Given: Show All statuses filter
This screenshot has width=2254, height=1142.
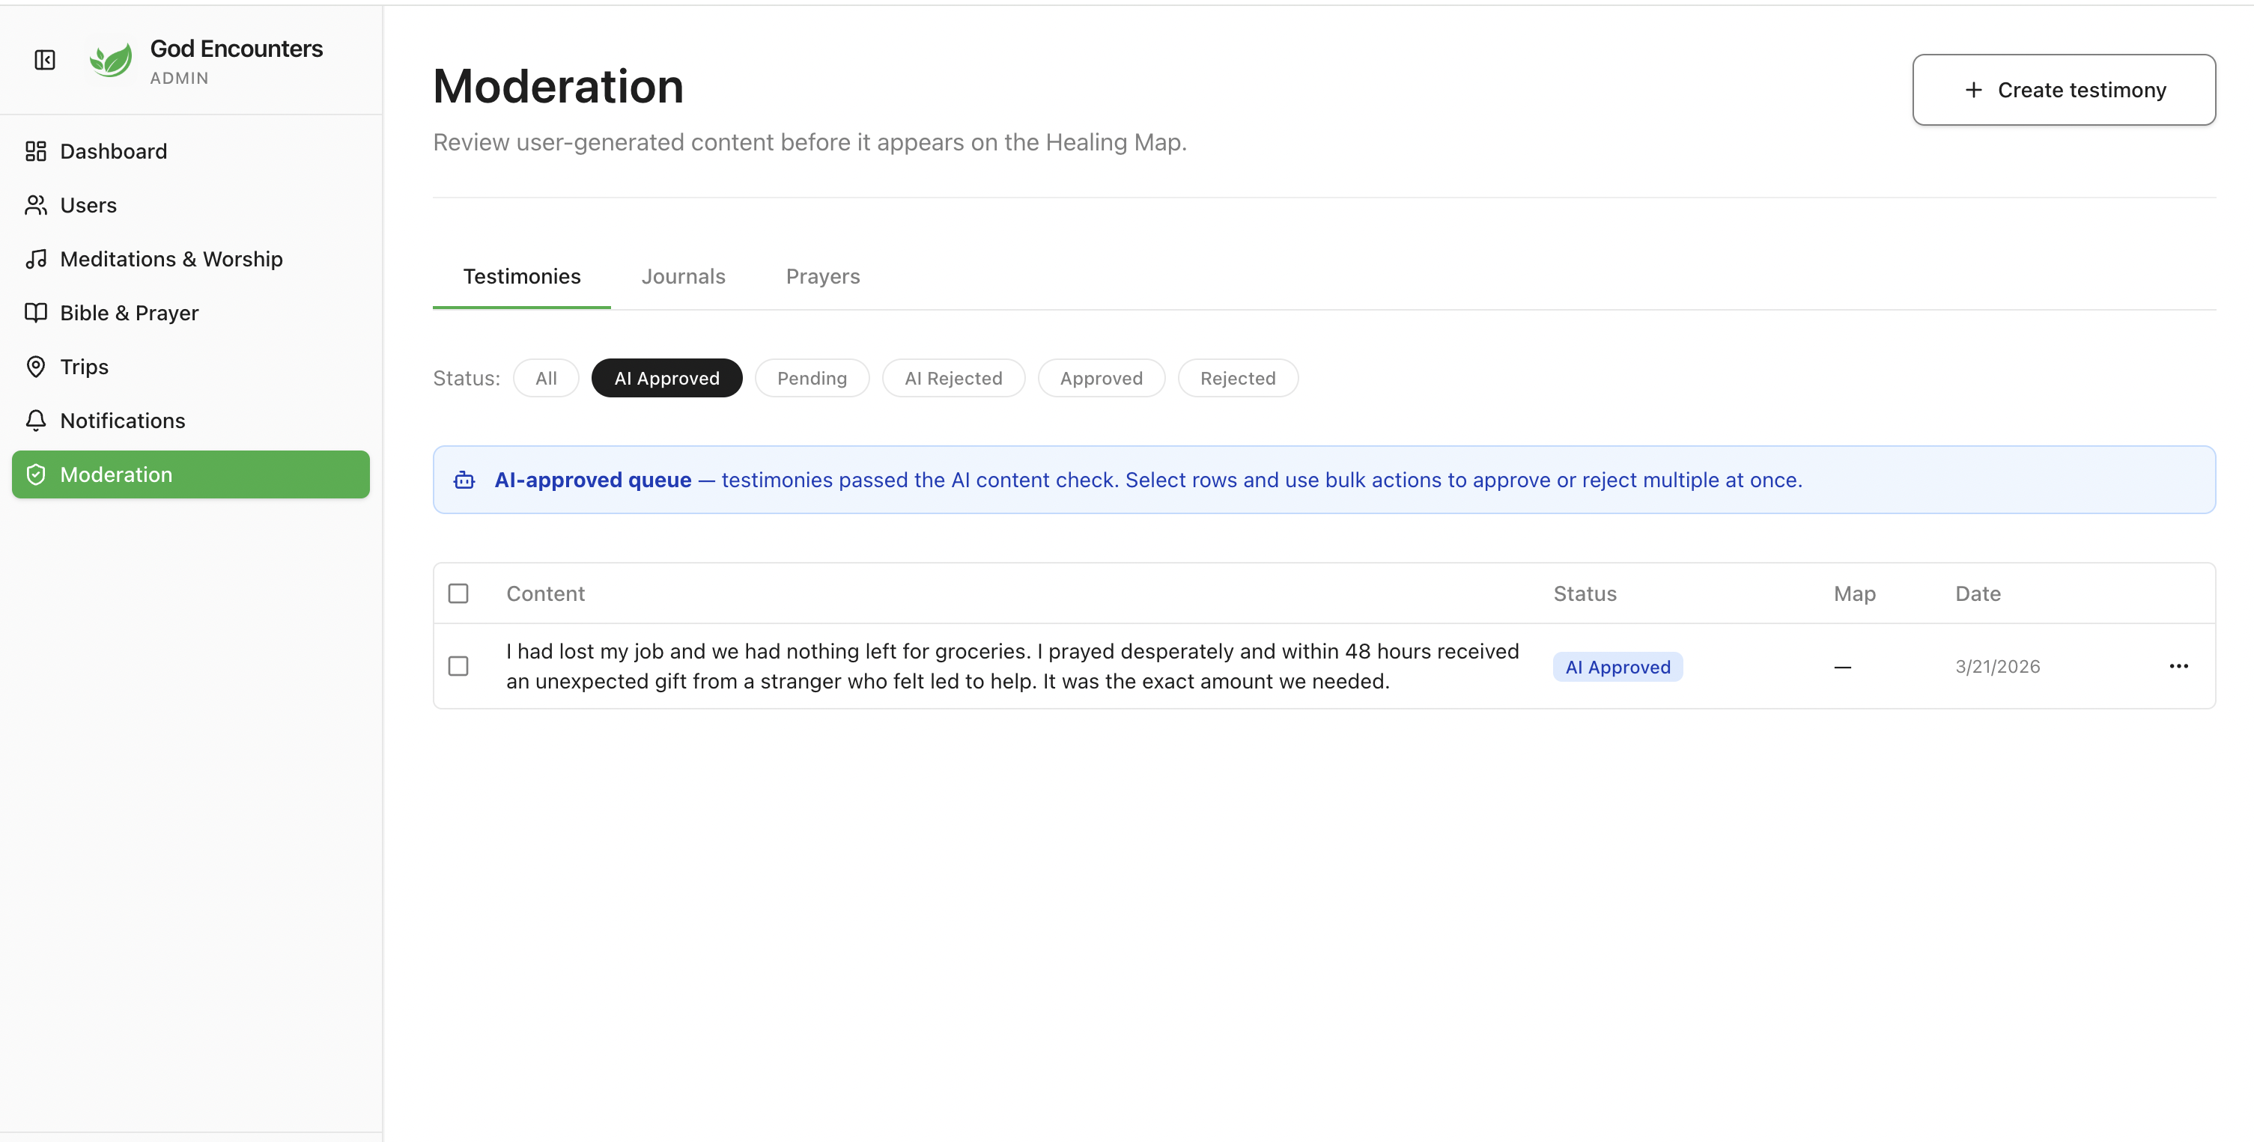Looking at the screenshot, I should point(545,378).
